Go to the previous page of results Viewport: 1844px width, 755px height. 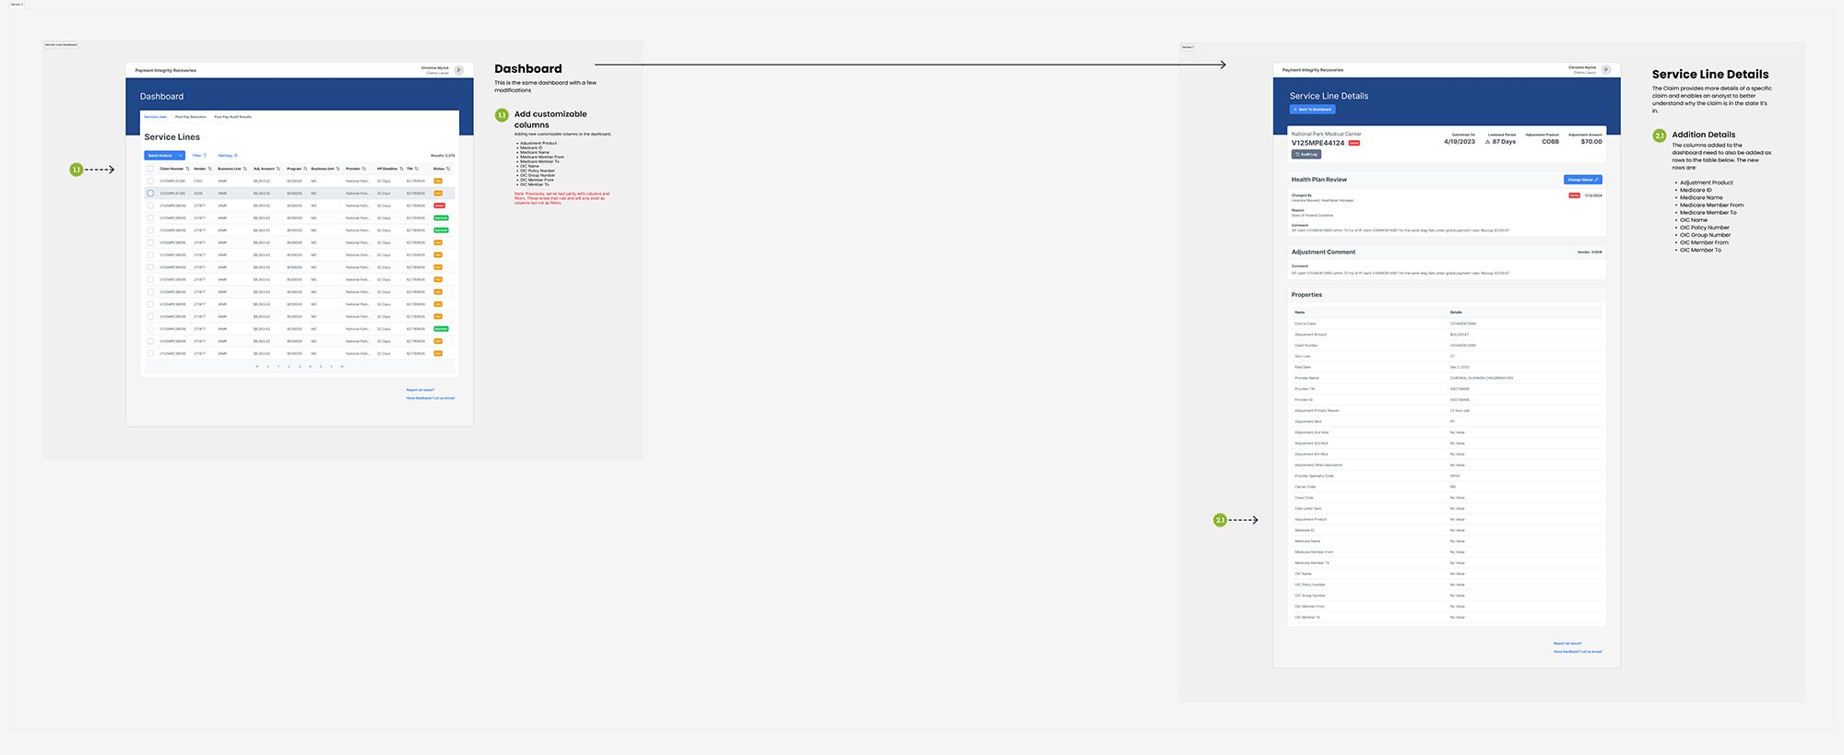tap(267, 366)
